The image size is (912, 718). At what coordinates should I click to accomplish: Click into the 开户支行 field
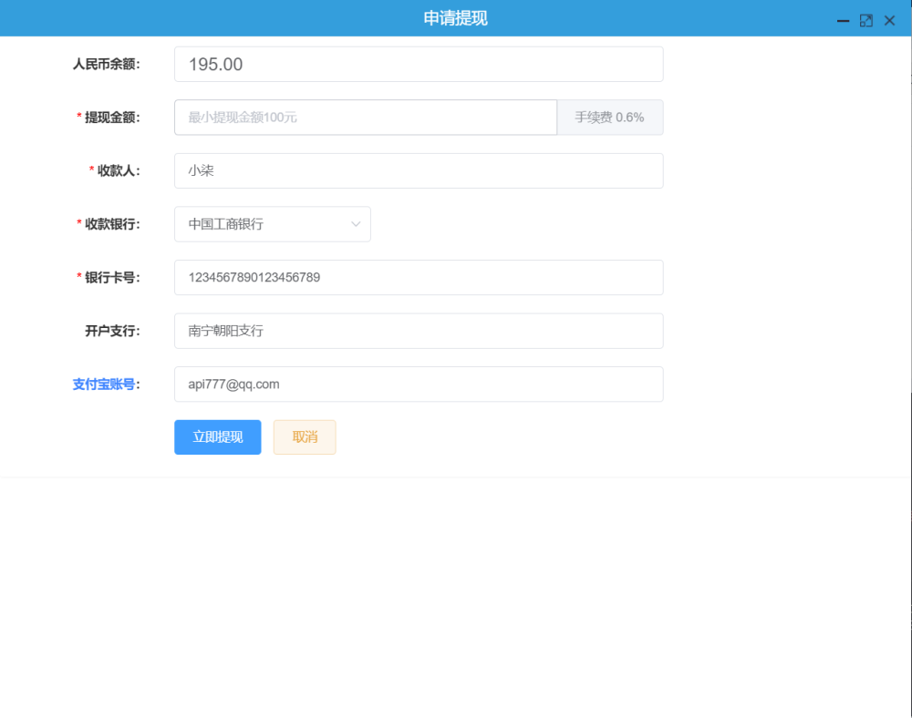(x=419, y=331)
